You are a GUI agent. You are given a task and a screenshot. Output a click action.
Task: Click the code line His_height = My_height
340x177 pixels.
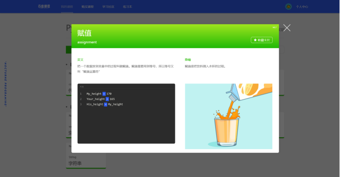[x=105, y=104]
